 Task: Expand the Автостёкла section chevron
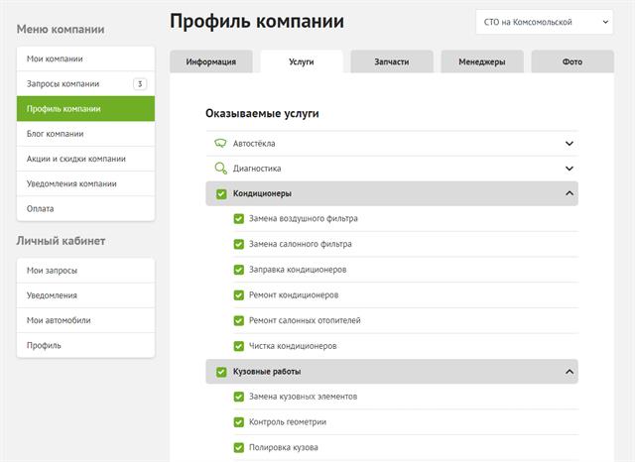click(569, 143)
